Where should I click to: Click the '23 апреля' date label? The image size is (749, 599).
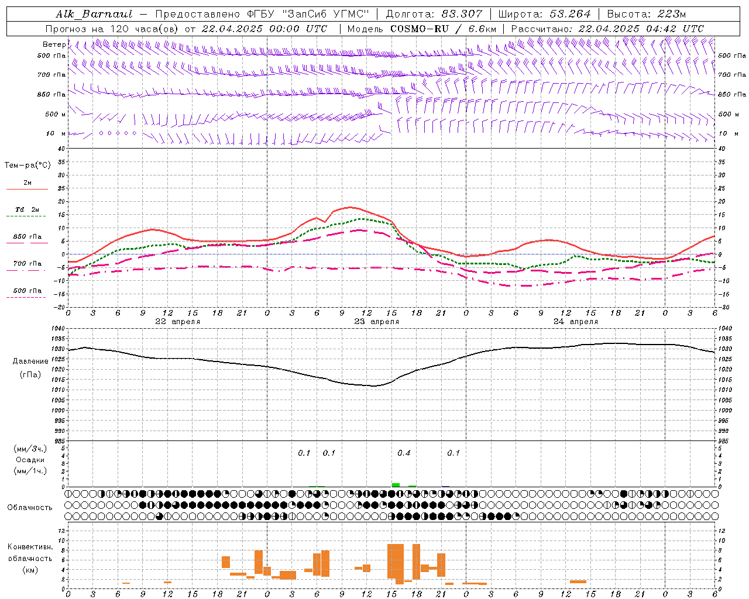(x=377, y=322)
